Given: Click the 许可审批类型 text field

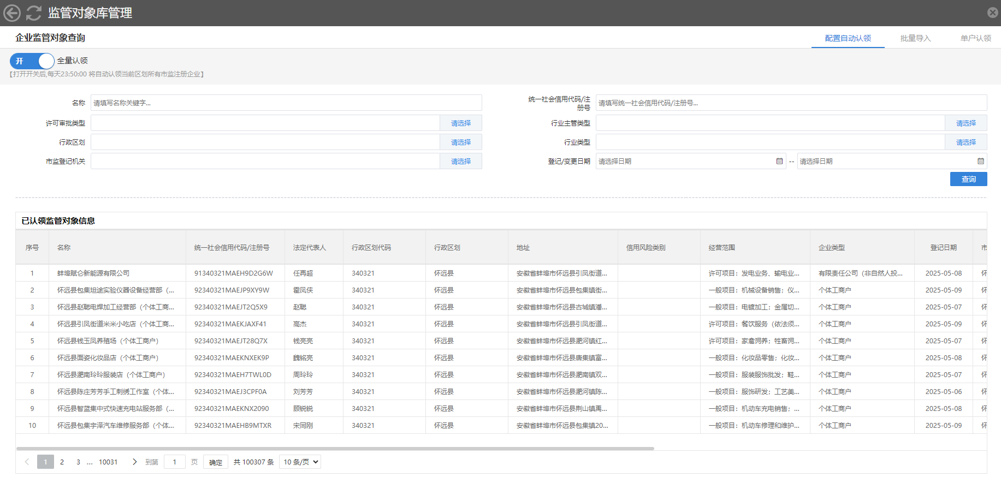Looking at the screenshot, I should (265, 123).
